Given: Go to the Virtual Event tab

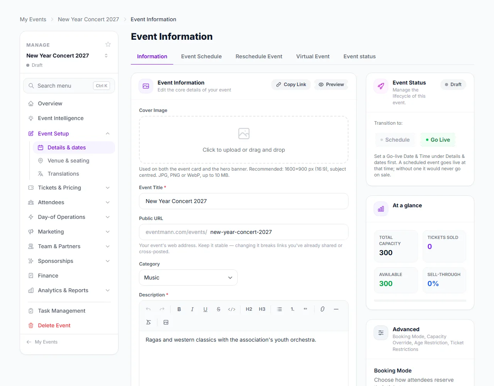Looking at the screenshot, I should [x=313, y=56].
